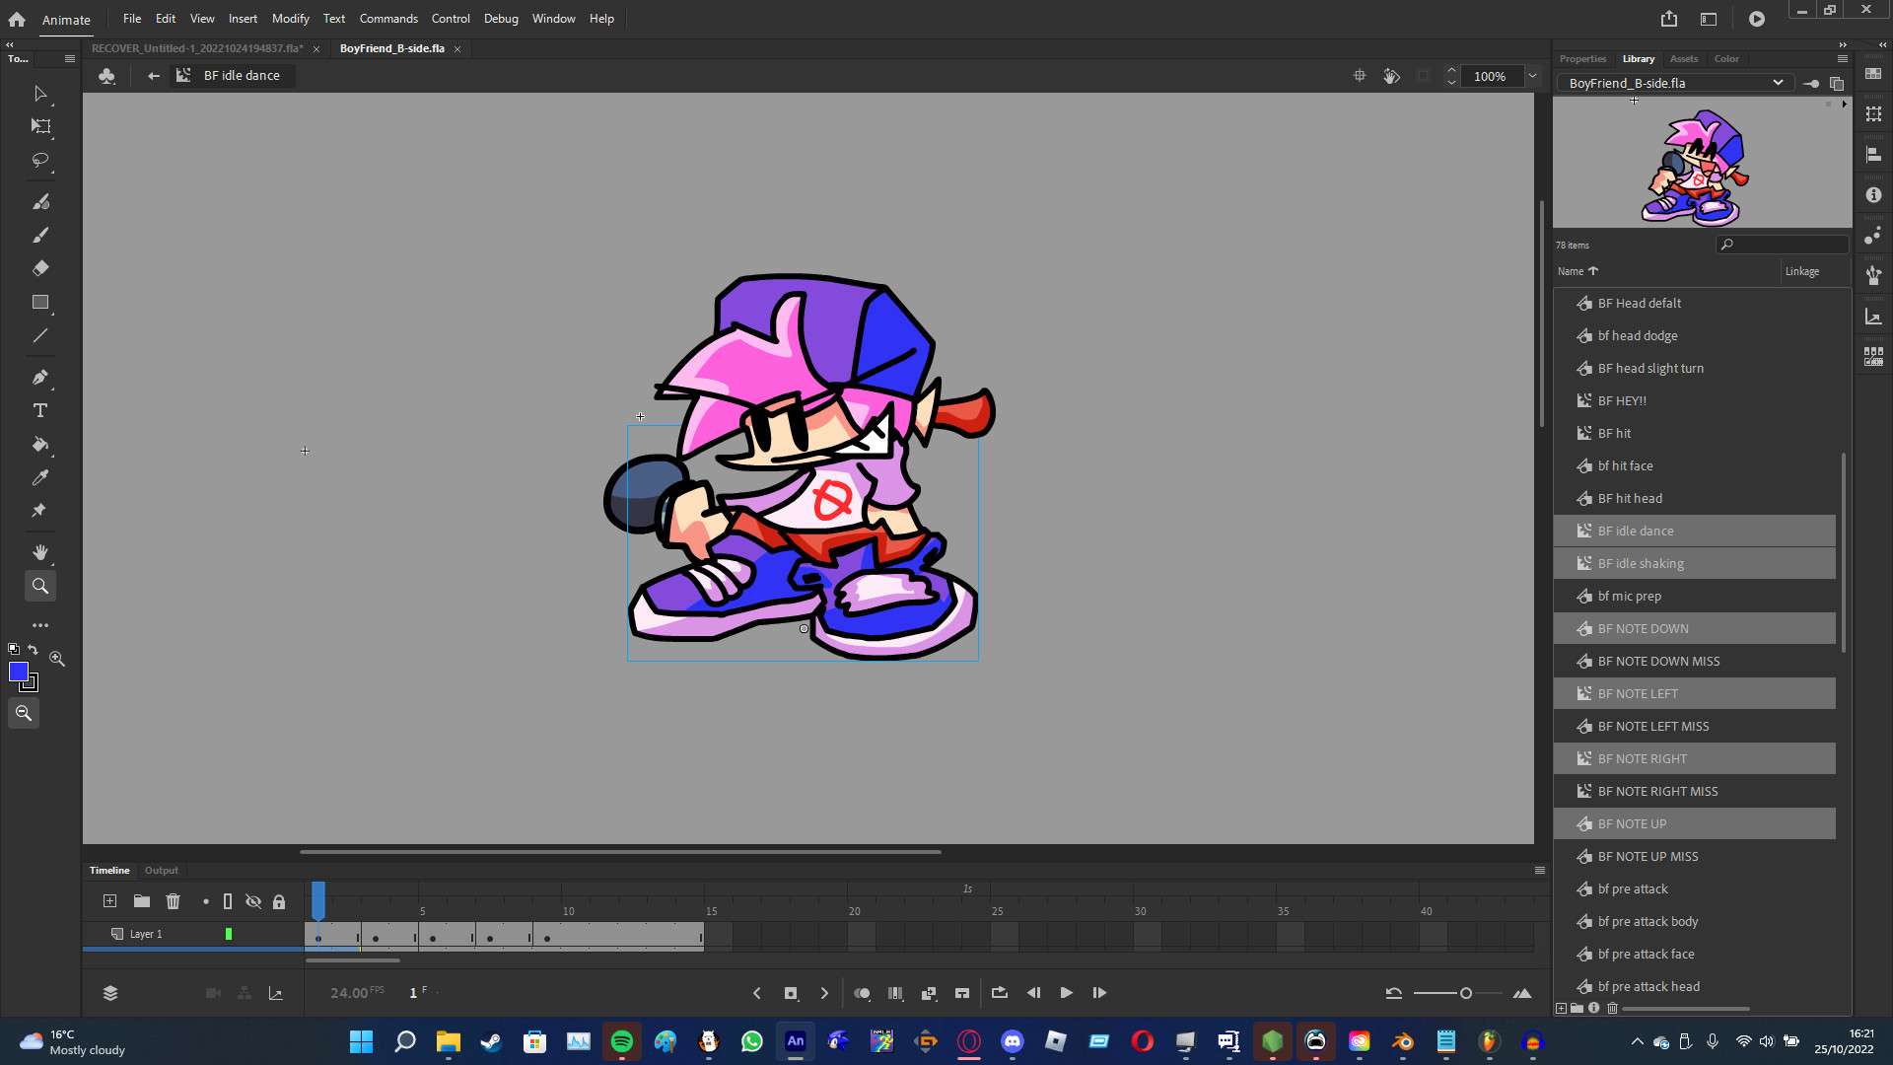The image size is (1893, 1065).
Task: Select the Selection arrow tool
Action: pos(40,94)
